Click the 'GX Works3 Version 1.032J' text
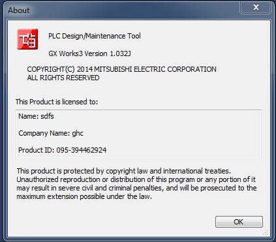Viewport: 276px width, 242px height. click(89, 53)
